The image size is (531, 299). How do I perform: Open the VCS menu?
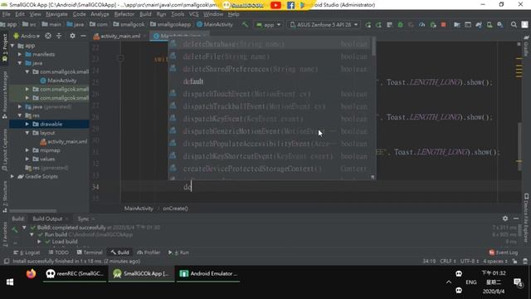coord(193,14)
